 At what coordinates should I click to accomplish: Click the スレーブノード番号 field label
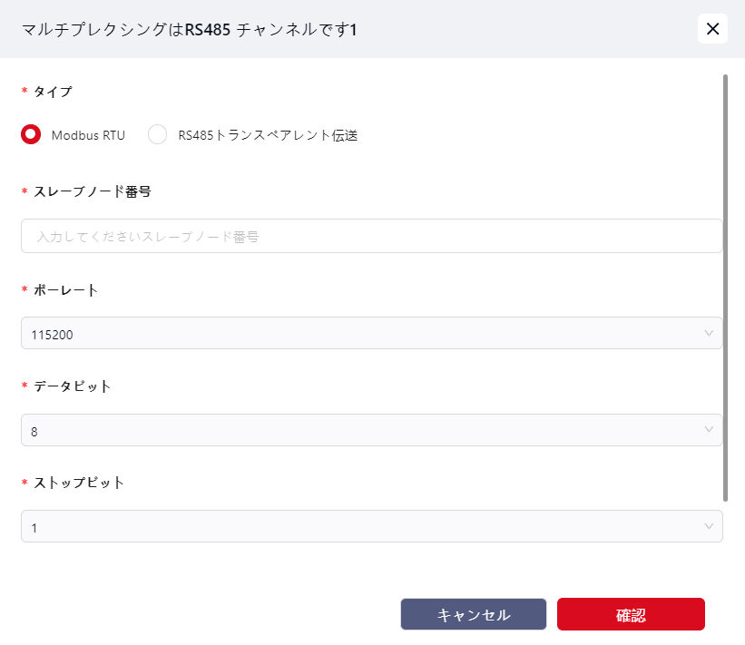(92, 191)
